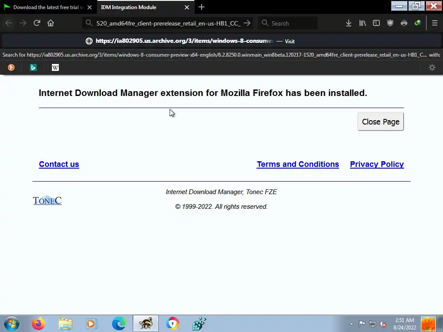Click the muted volume tray icon
Viewport: 443px width, 332px height.
coord(383,324)
